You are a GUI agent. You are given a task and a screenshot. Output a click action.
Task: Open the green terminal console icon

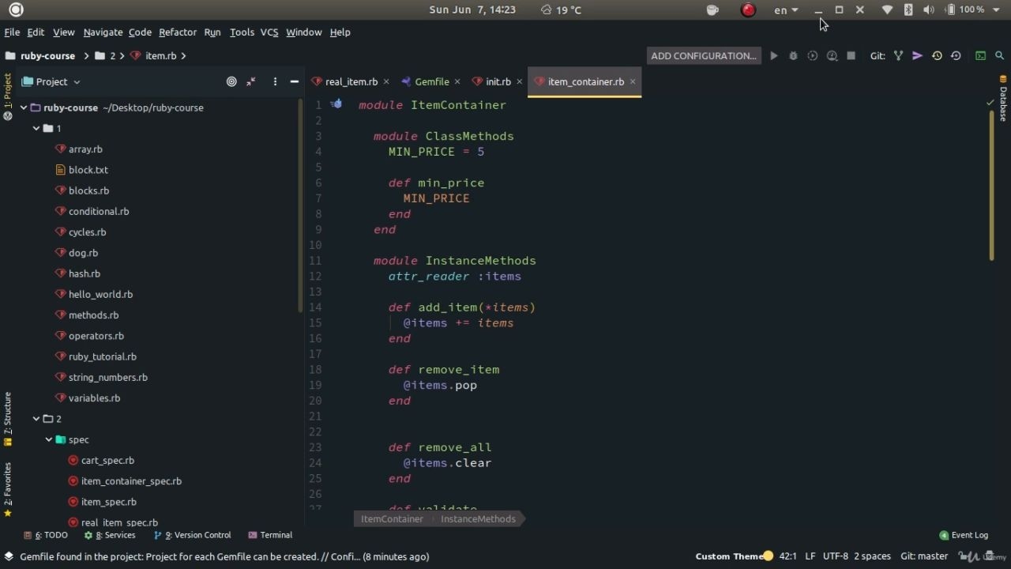tap(980, 56)
